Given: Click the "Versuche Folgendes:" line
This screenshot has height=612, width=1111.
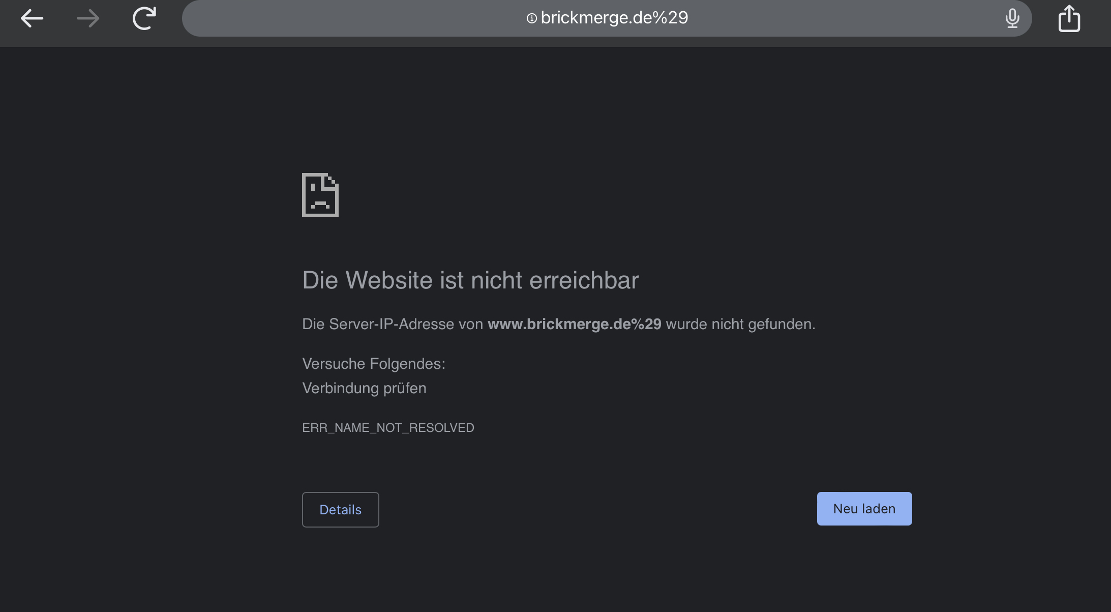Looking at the screenshot, I should click(x=374, y=364).
